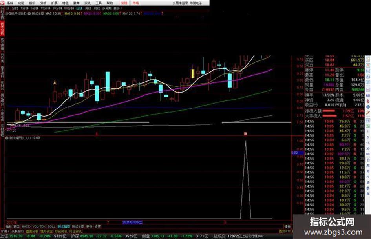
Task: Select the 月线 monthly period
Action: pyautogui.click(x=97, y=8)
